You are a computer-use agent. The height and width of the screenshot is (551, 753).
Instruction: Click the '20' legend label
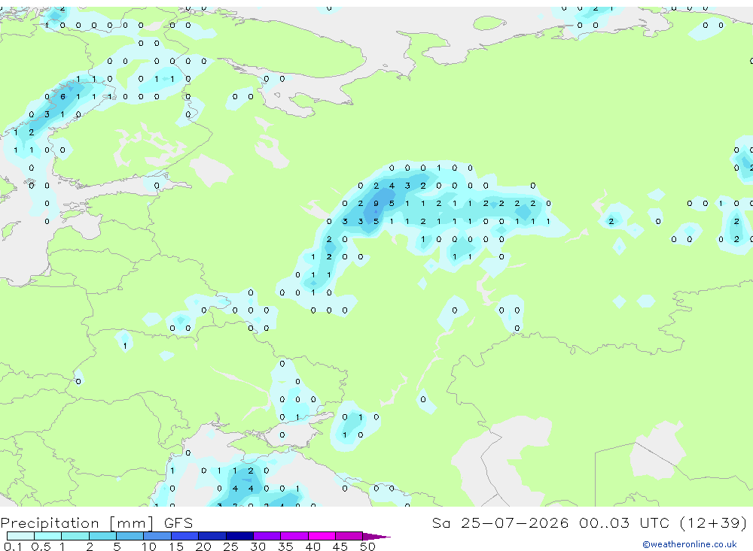click(203, 546)
